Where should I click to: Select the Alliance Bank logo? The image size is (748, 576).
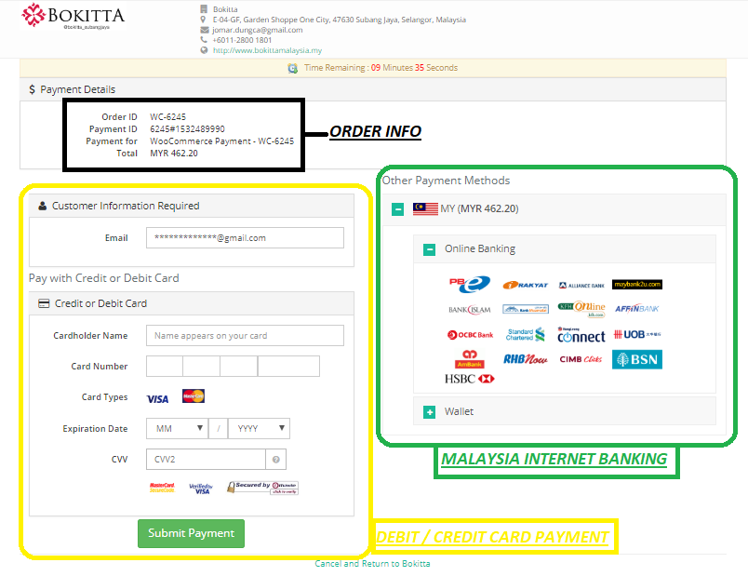[x=581, y=286]
